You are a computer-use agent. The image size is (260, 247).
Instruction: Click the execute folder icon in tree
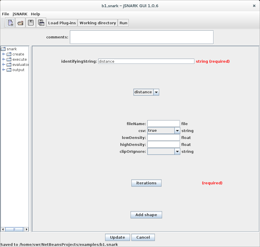click(9, 59)
